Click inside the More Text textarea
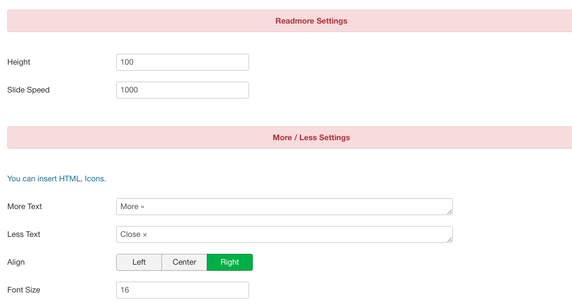Image resolution: width=572 pixels, height=307 pixels. pyautogui.click(x=284, y=207)
